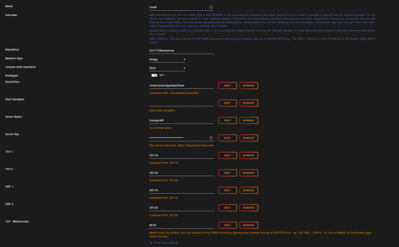Remove the TCP - WebConsole entry
Screen dimensions: 399x247
249,225
